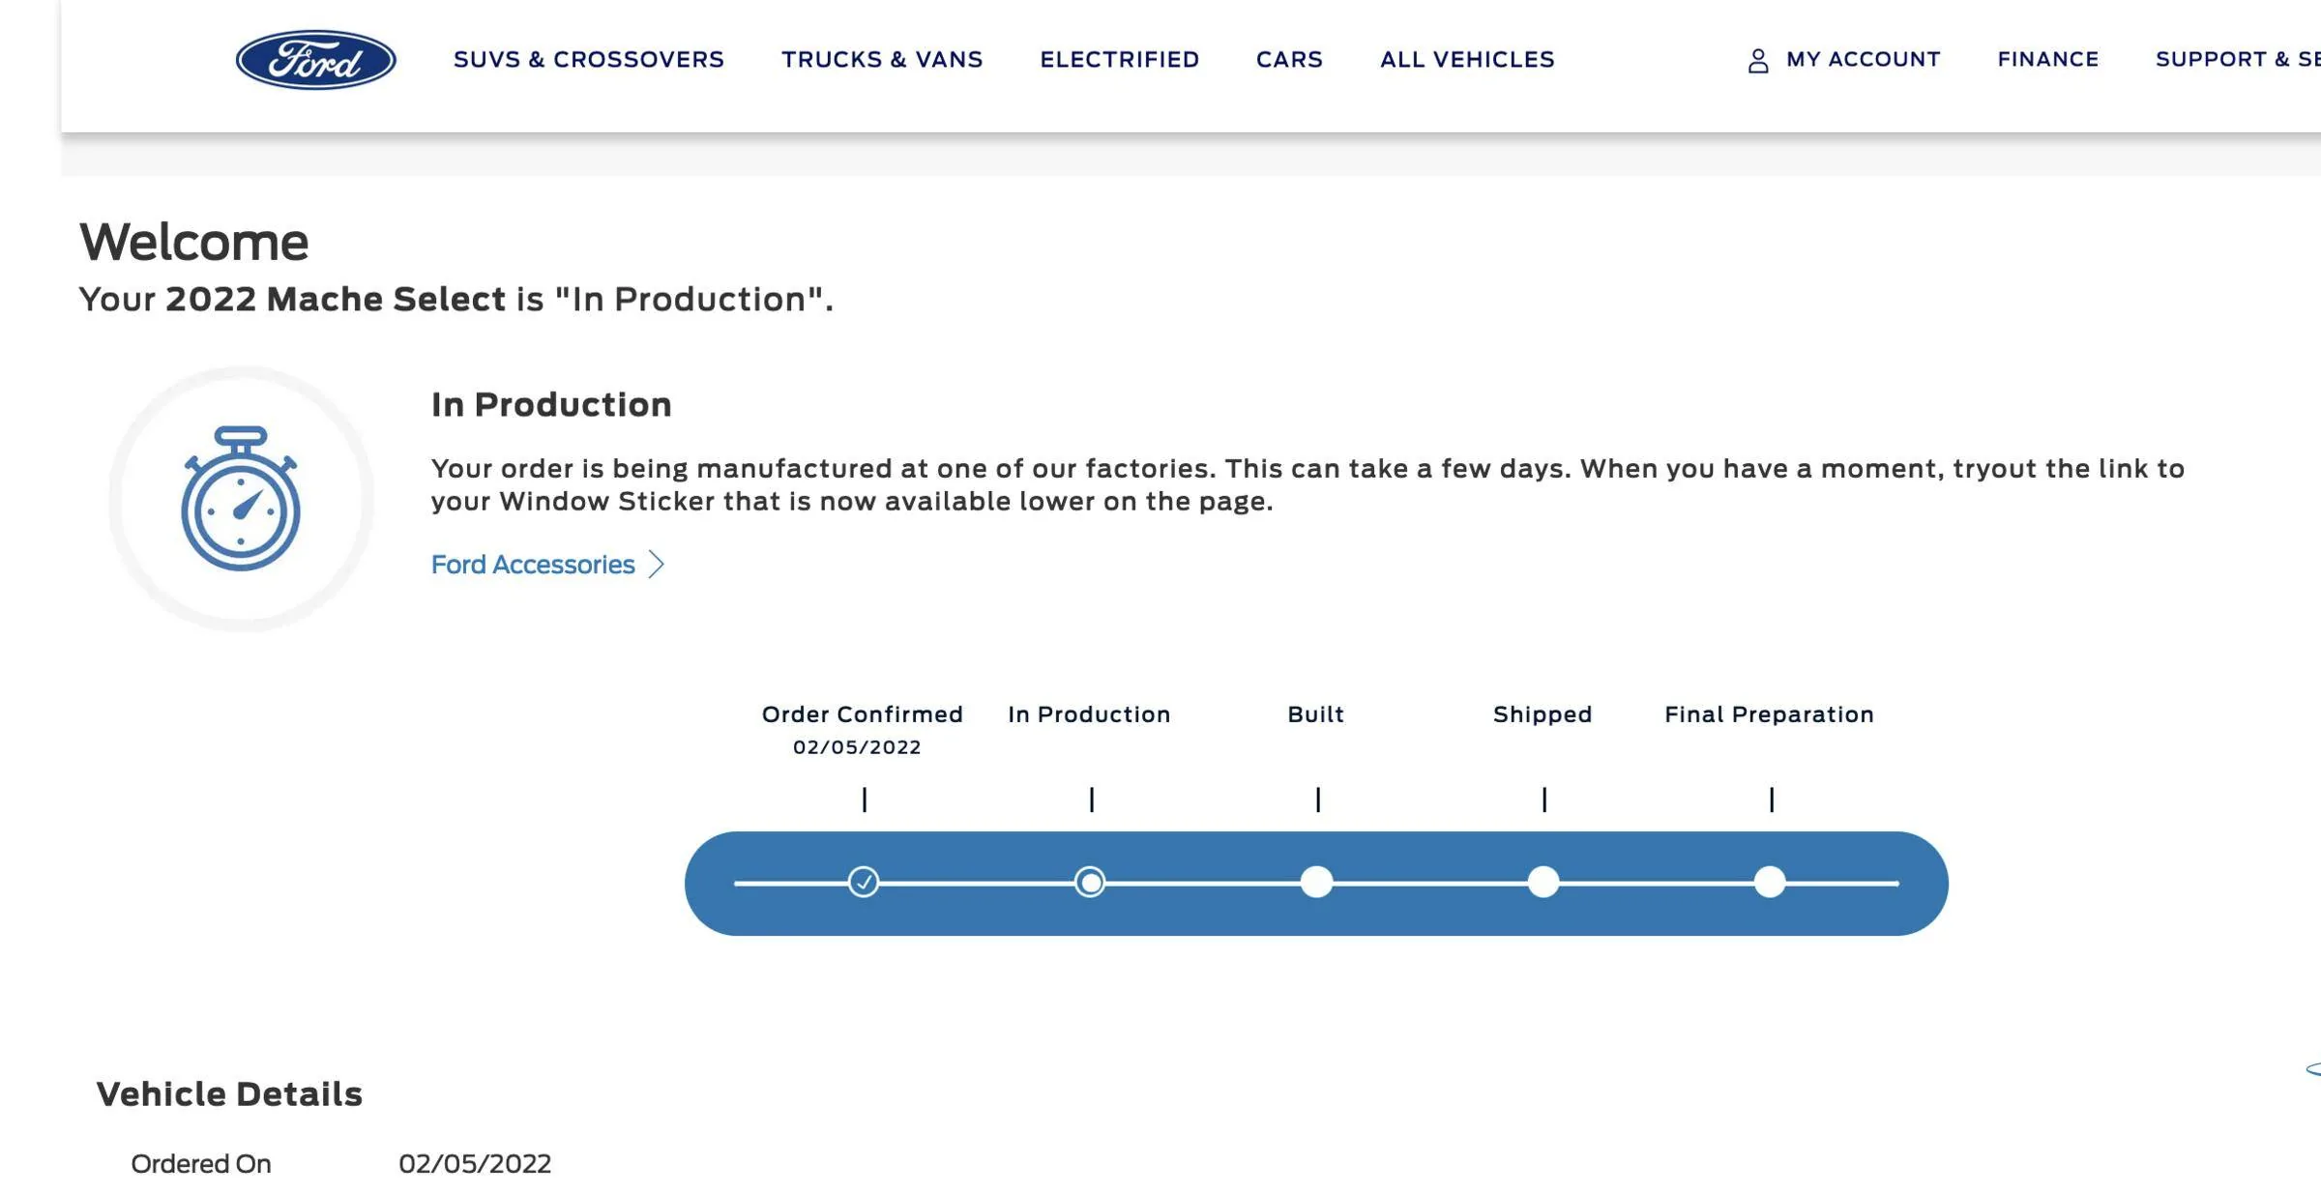Open the Electrified menu
Viewport: 2321px width, 1193px height.
pos(1119,60)
